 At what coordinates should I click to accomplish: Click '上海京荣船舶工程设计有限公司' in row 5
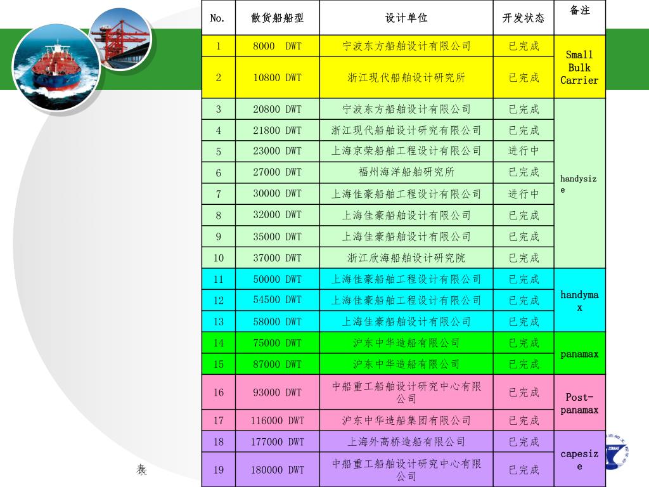click(x=406, y=151)
